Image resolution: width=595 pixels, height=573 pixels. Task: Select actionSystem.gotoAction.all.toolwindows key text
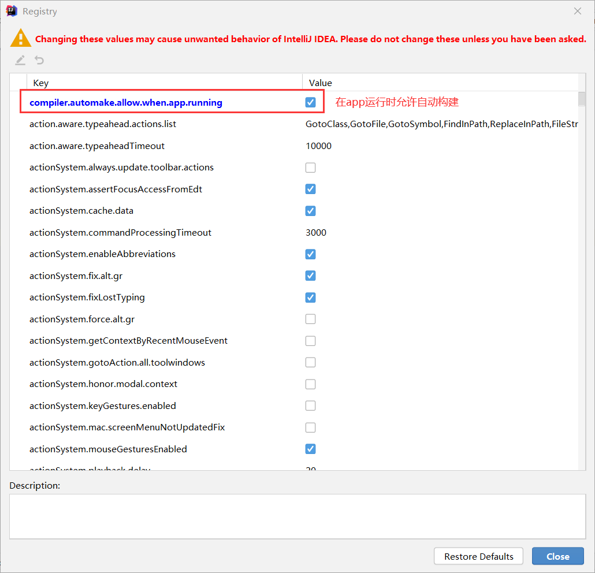pyautogui.click(x=117, y=362)
